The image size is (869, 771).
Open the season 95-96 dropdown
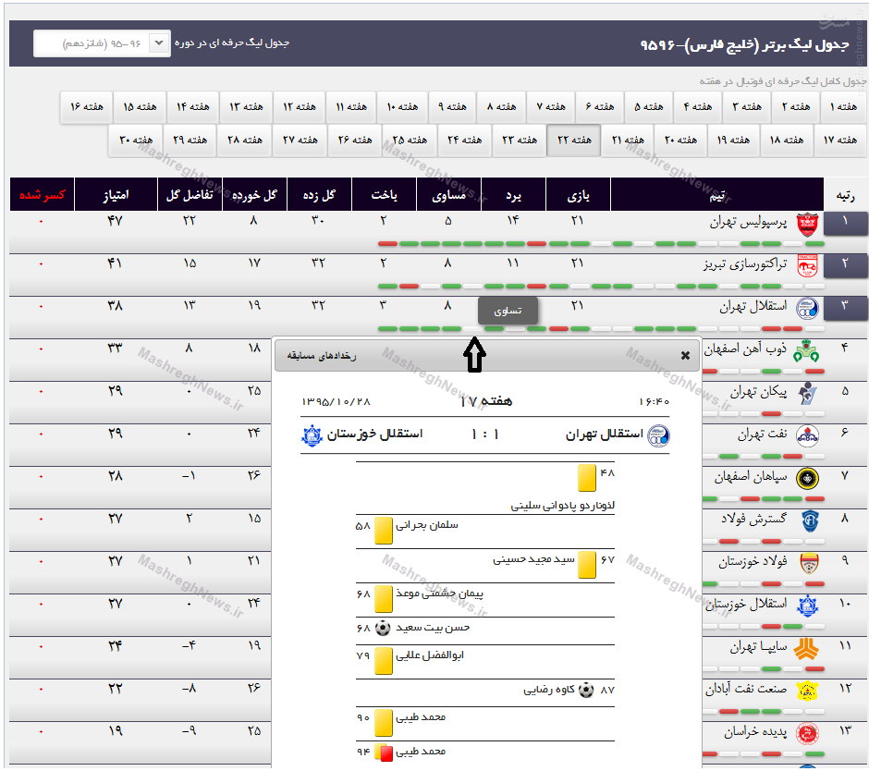pos(102,43)
